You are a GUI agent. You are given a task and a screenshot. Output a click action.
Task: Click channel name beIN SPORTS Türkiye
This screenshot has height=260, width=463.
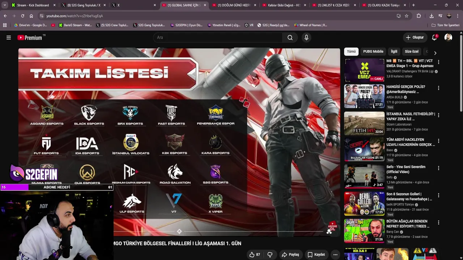[x=400, y=204]
